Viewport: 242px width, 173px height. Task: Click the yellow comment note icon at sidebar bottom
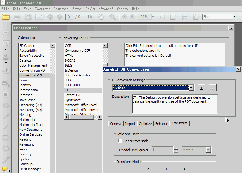tap(6, 170)
